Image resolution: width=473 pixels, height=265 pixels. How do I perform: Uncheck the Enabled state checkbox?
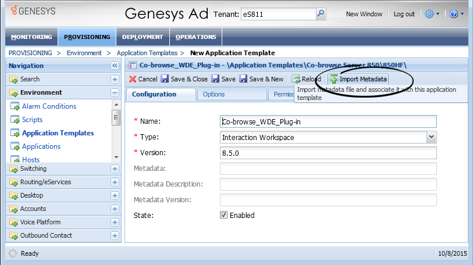click(223, 215)
